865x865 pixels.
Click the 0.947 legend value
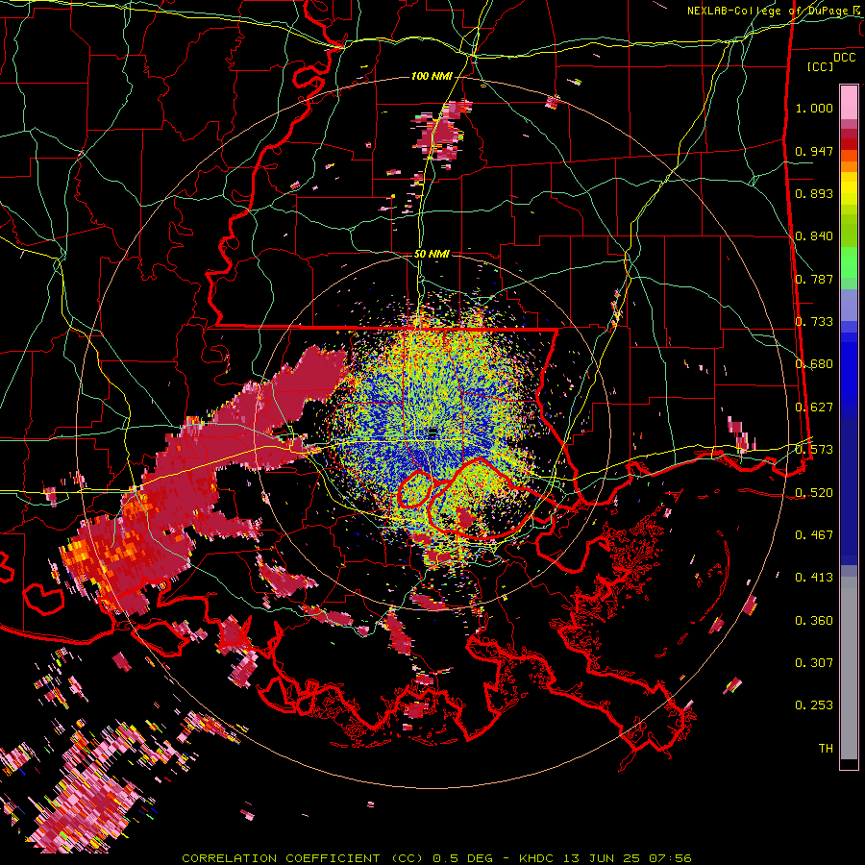coord(814,151)
